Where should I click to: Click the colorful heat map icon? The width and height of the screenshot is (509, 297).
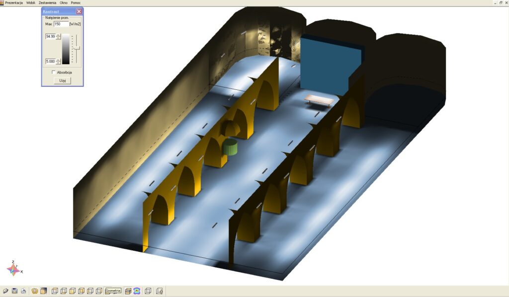(137, 291)
